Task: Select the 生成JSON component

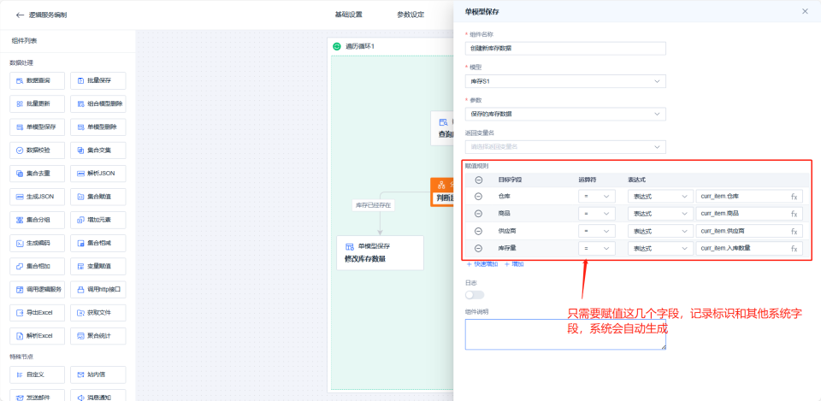Action: 37,197
